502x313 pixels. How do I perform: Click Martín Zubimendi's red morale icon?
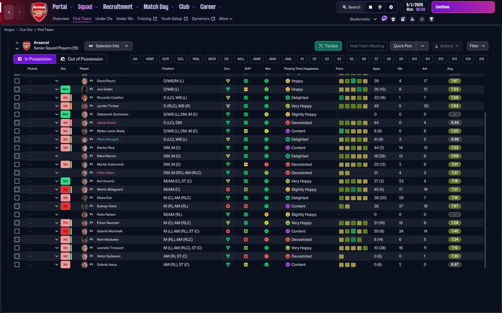(x=266, y=164)
